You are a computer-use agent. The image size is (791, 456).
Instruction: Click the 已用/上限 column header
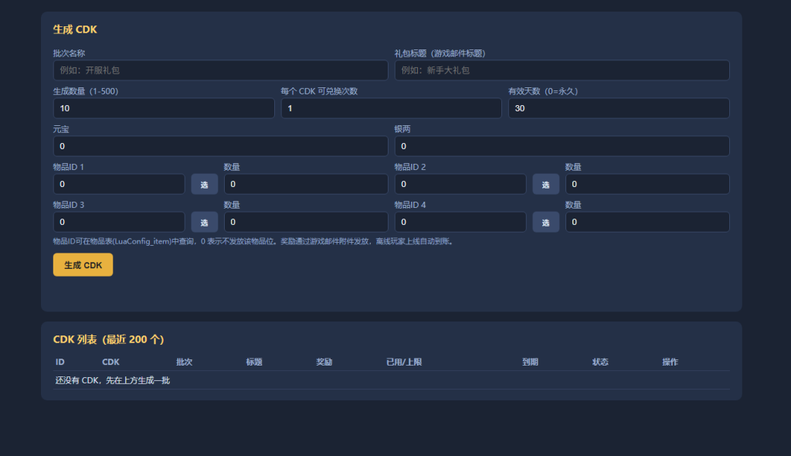click(403, 362)
